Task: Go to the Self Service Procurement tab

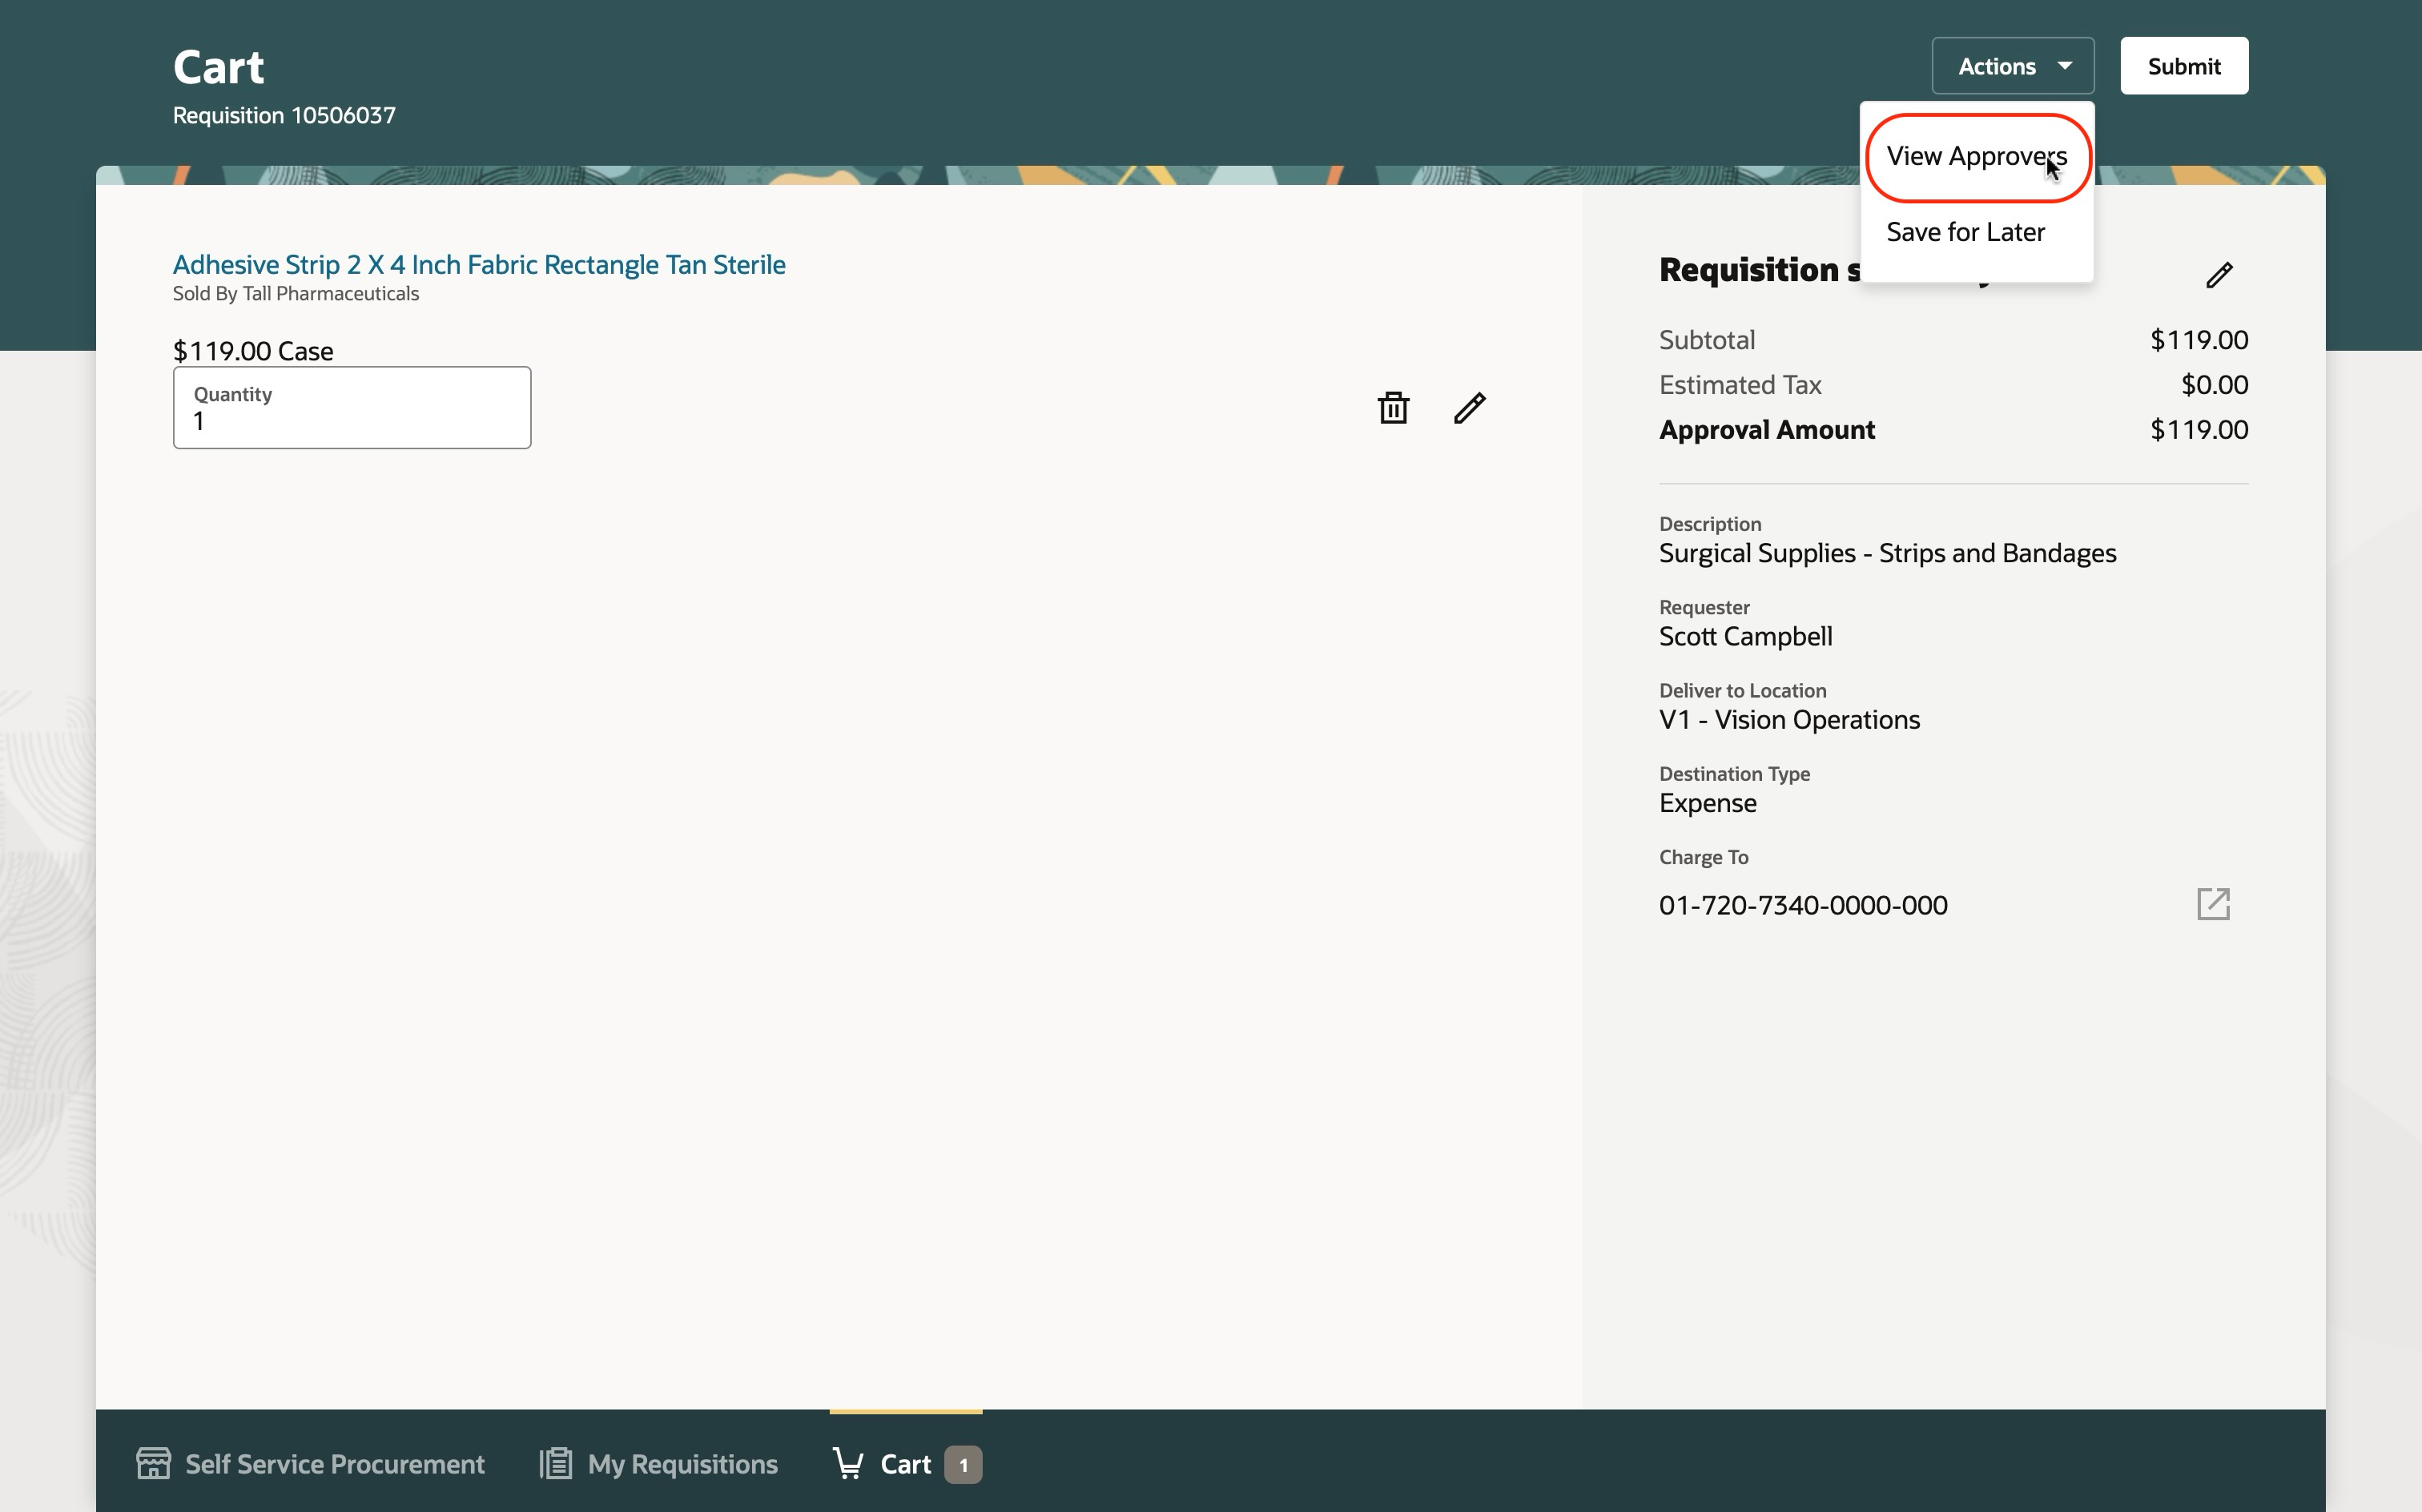Action: (x=334, y=1464)
